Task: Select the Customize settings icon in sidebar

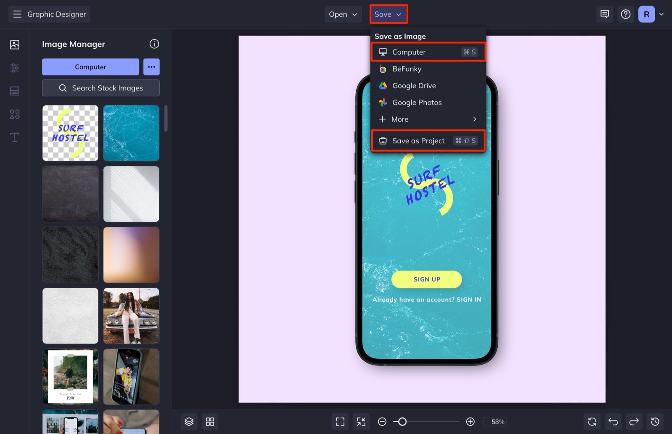Action: point(14,68)
